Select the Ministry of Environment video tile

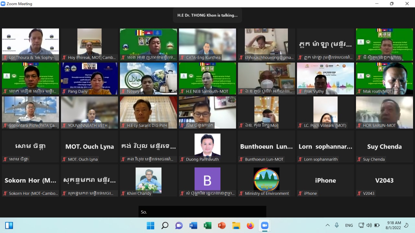coord(267,180)
